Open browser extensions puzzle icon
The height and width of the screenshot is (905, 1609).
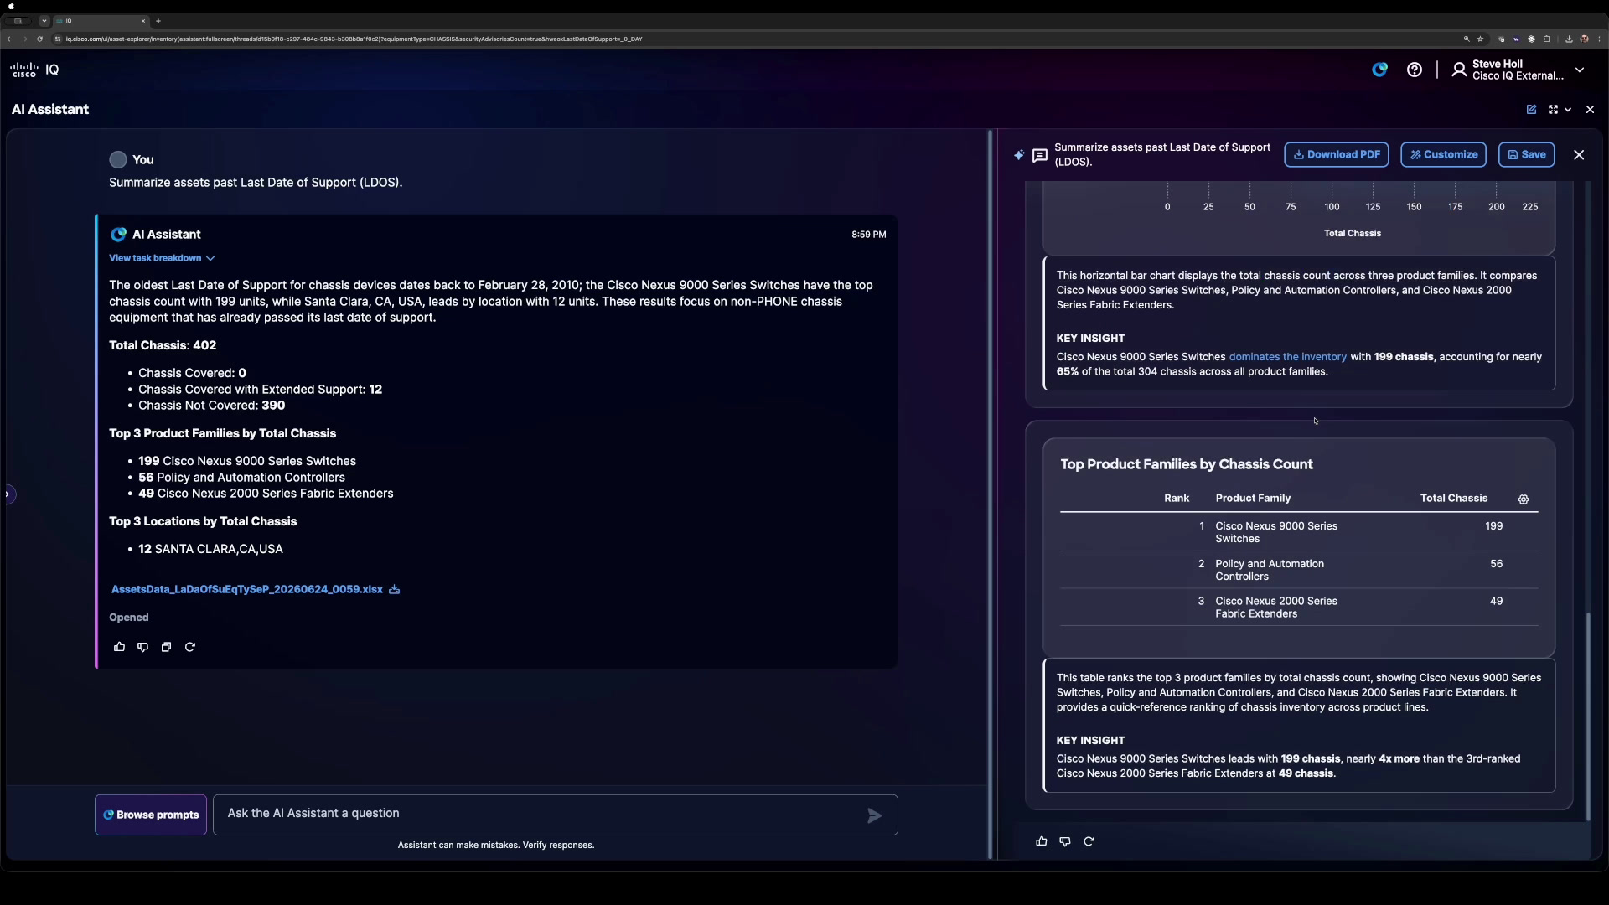tap(1546, 39)
